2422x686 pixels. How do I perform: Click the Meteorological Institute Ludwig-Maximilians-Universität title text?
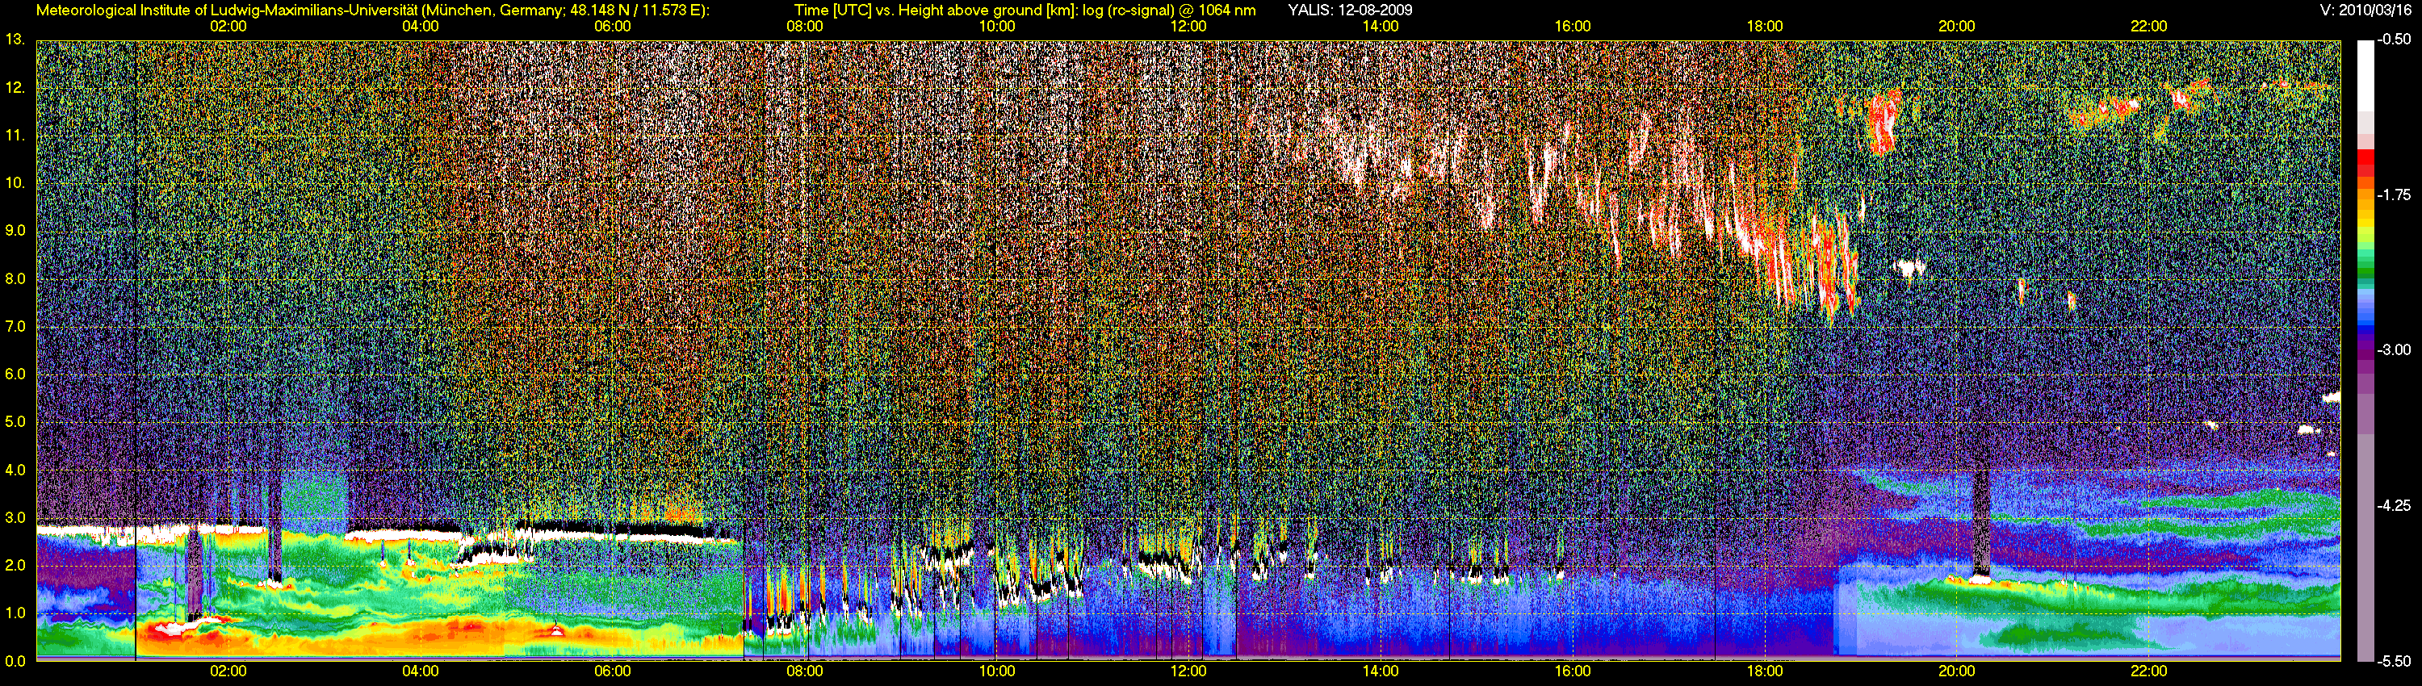tap(372, 10)
